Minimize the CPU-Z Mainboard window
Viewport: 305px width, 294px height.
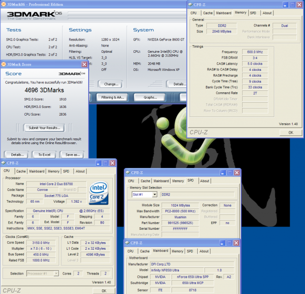click(x=223, y=243)
